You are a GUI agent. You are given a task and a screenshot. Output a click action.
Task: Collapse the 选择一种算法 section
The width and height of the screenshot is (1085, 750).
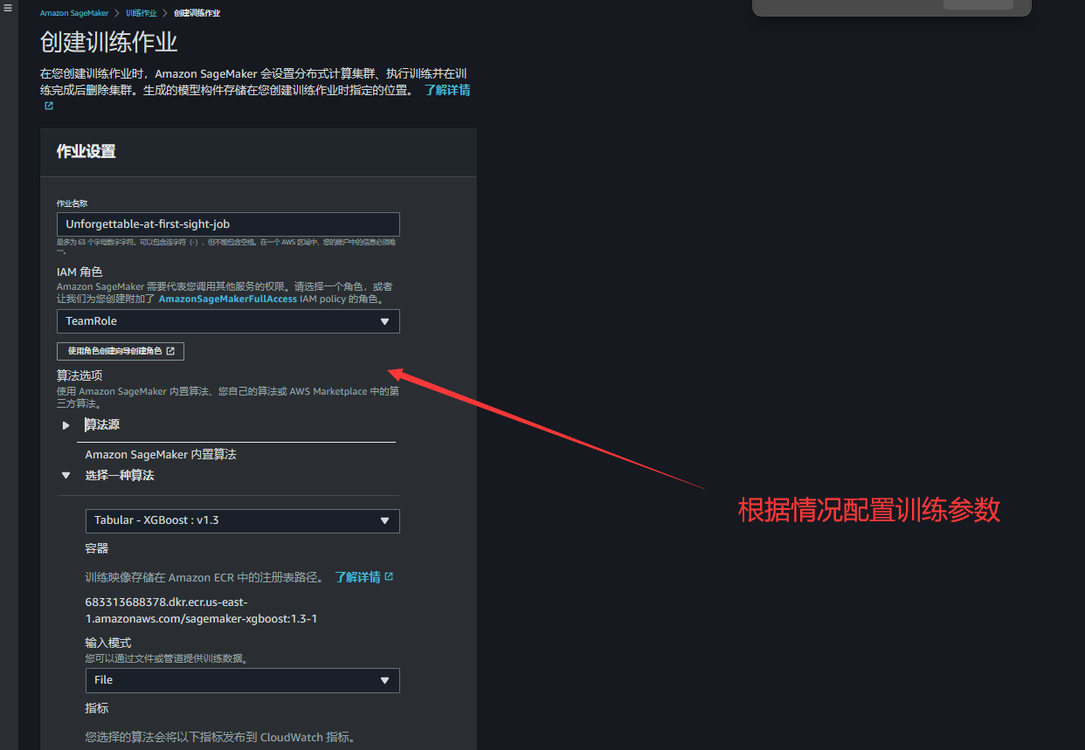point(66,476)
